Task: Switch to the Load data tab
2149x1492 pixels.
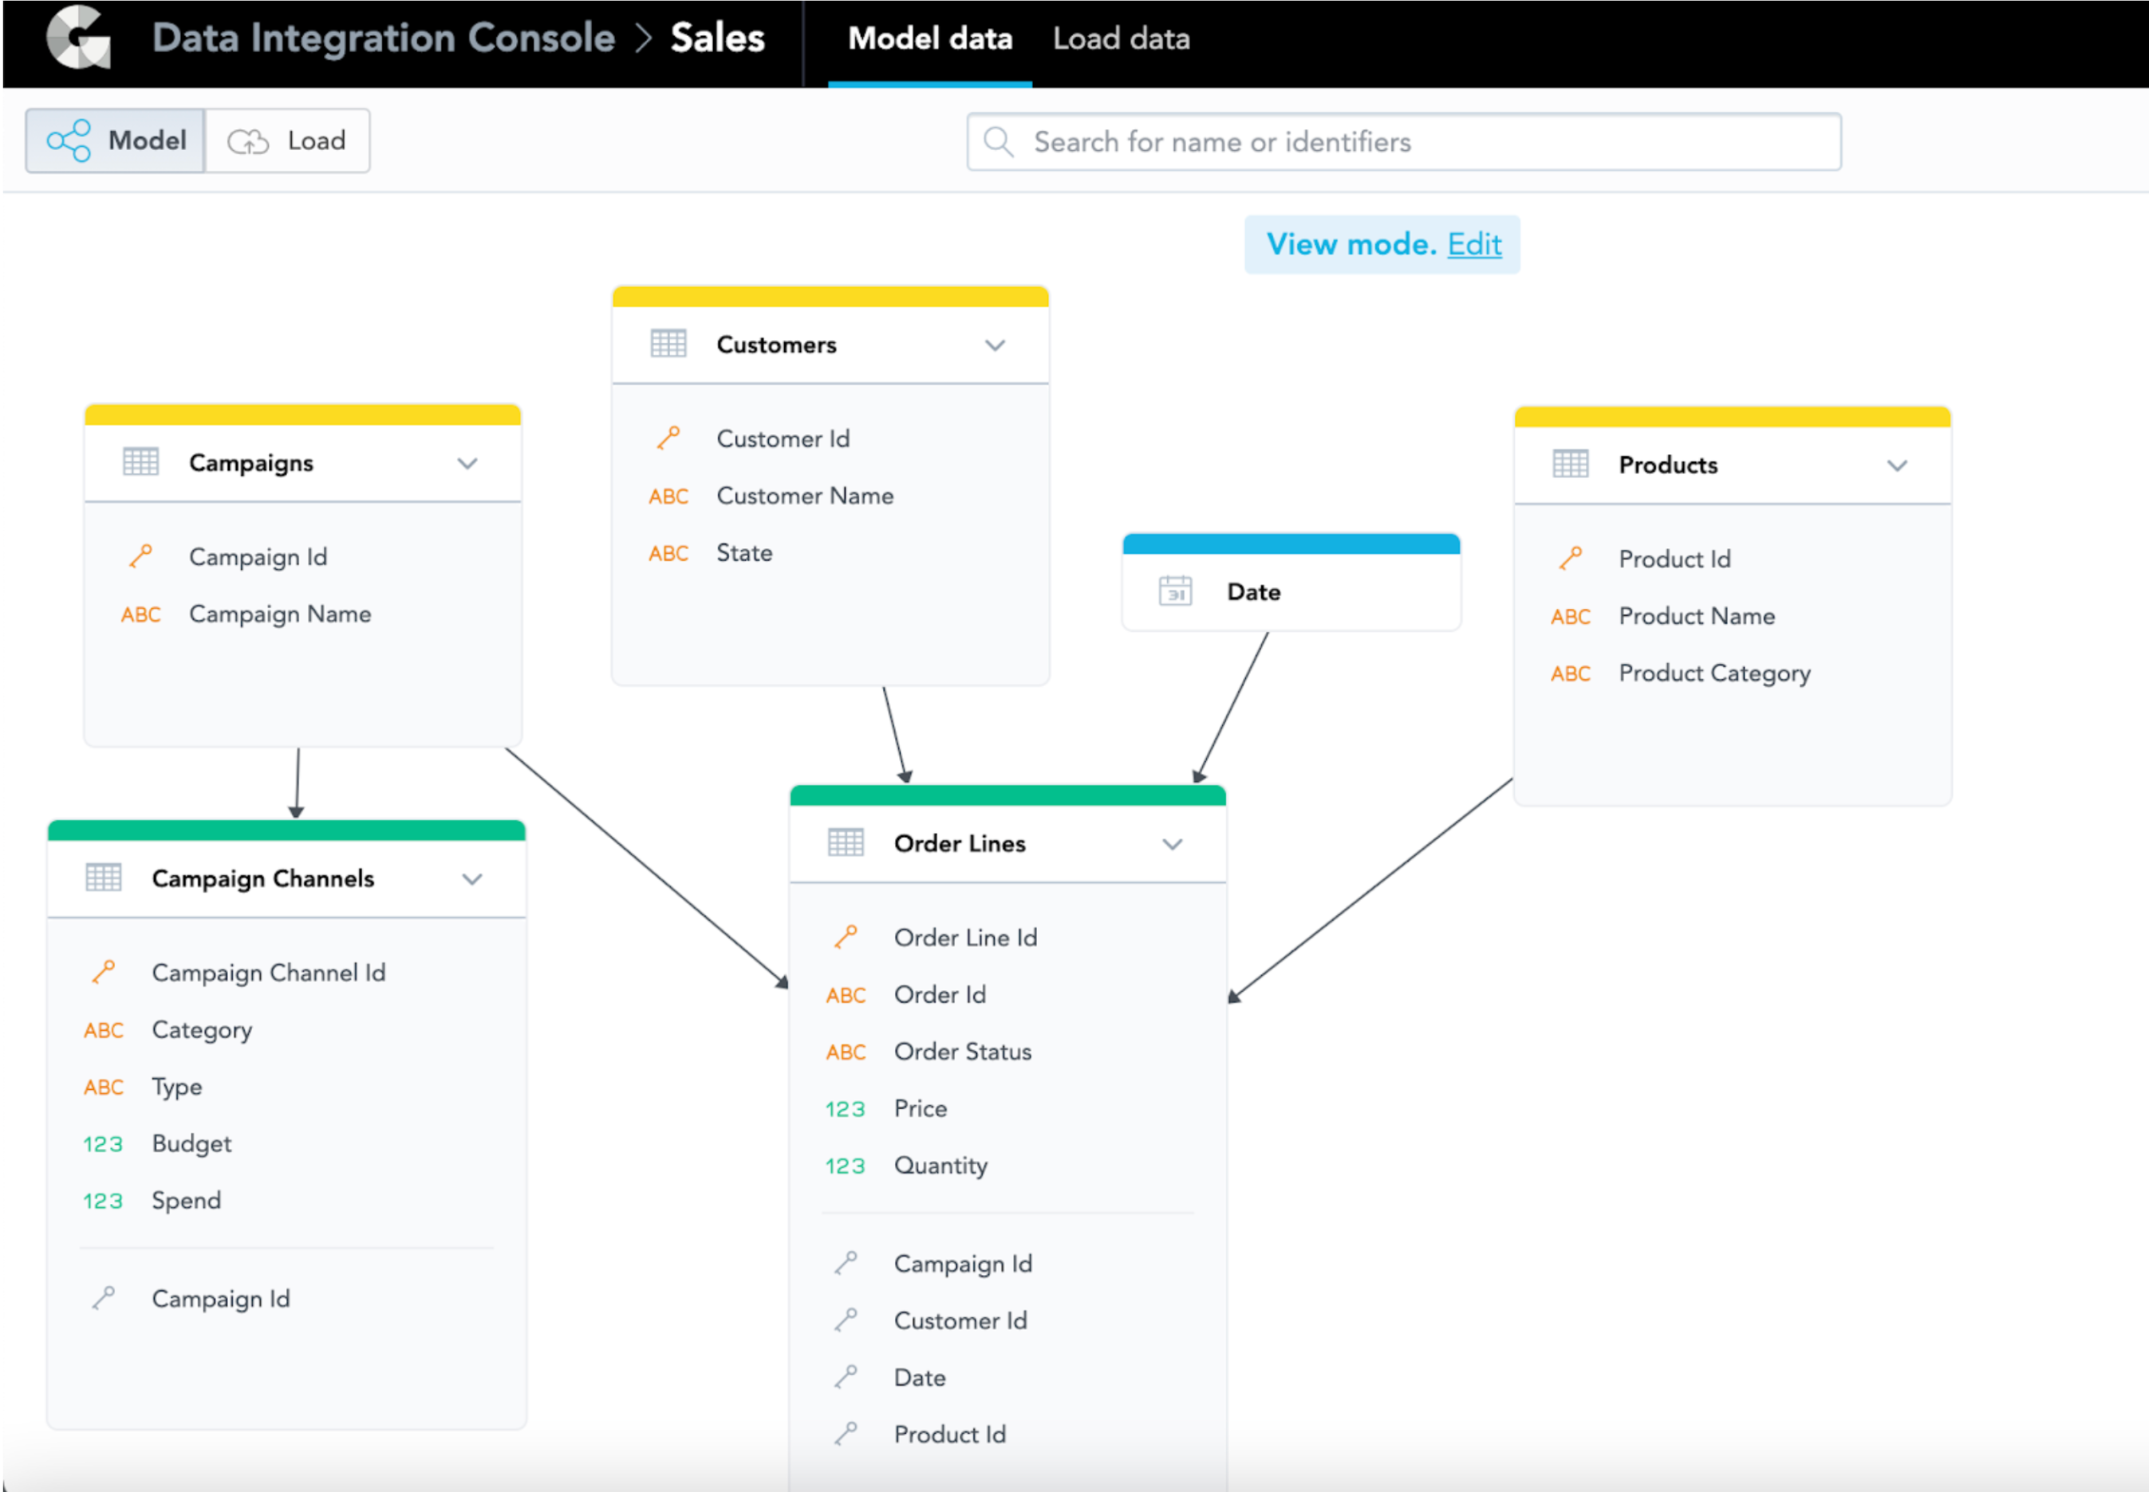Action: [1121, 38]
